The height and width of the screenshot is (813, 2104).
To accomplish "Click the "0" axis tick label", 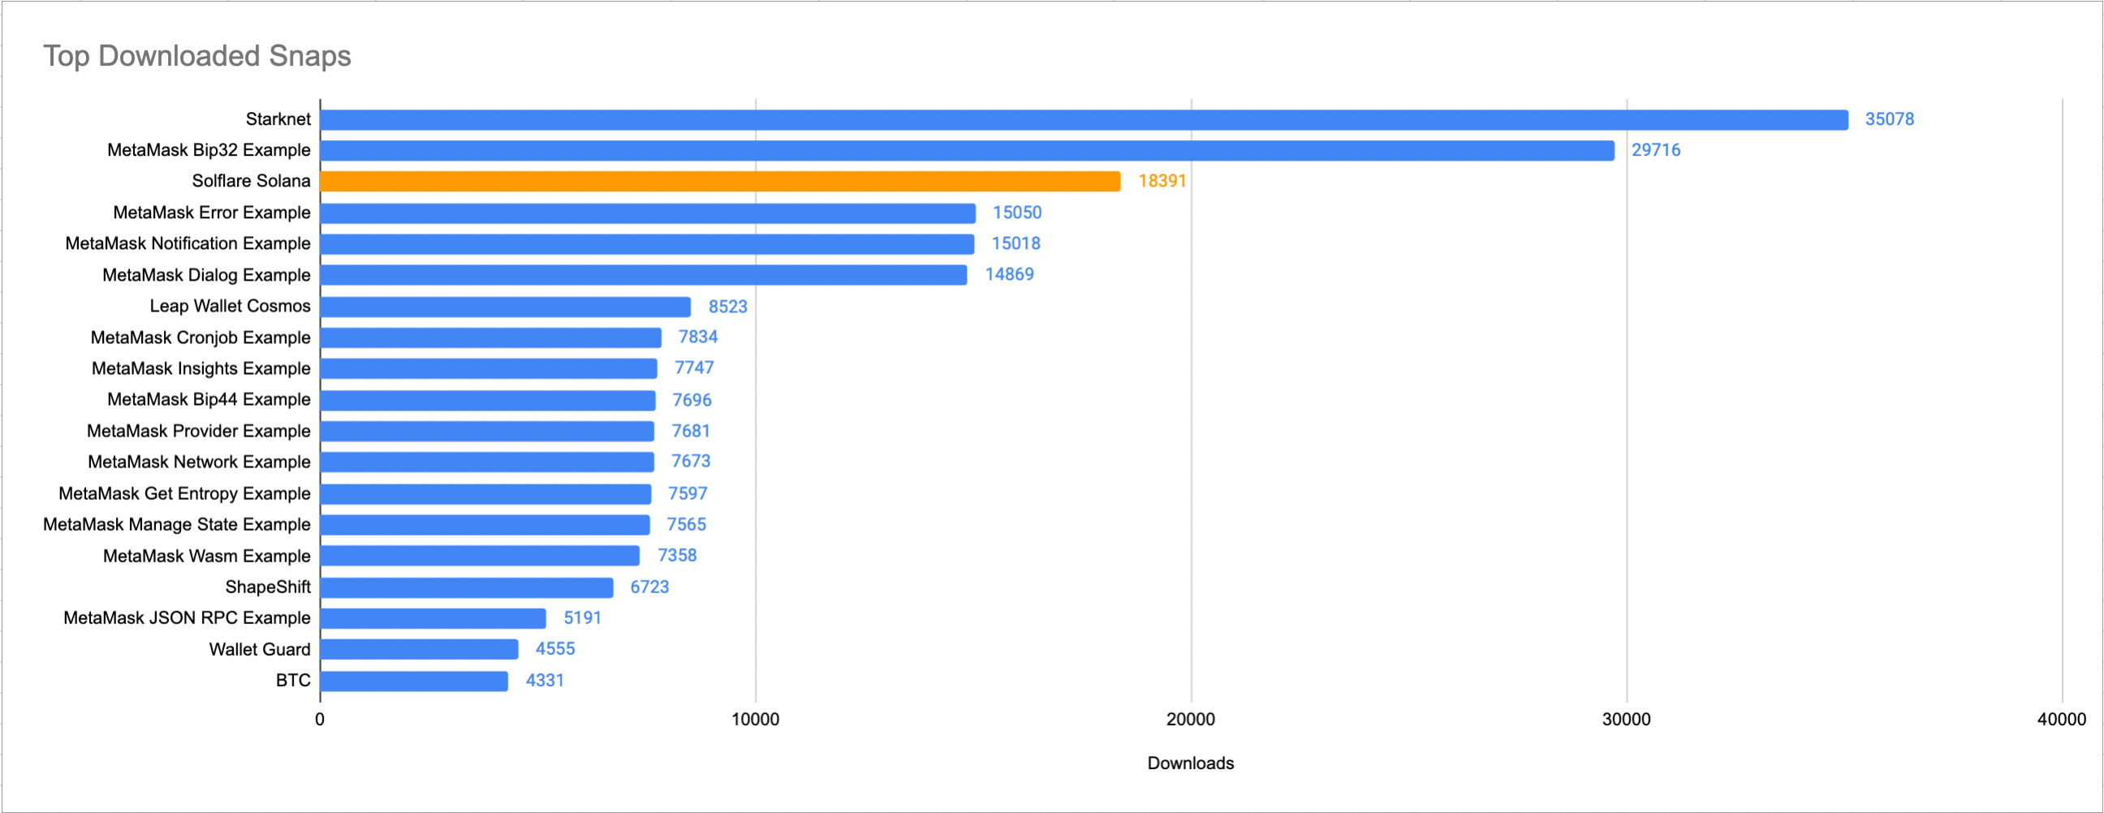I will click(319, 719).
